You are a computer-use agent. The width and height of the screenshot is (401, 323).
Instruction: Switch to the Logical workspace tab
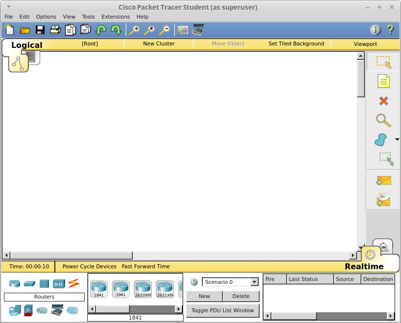[26, 44]
